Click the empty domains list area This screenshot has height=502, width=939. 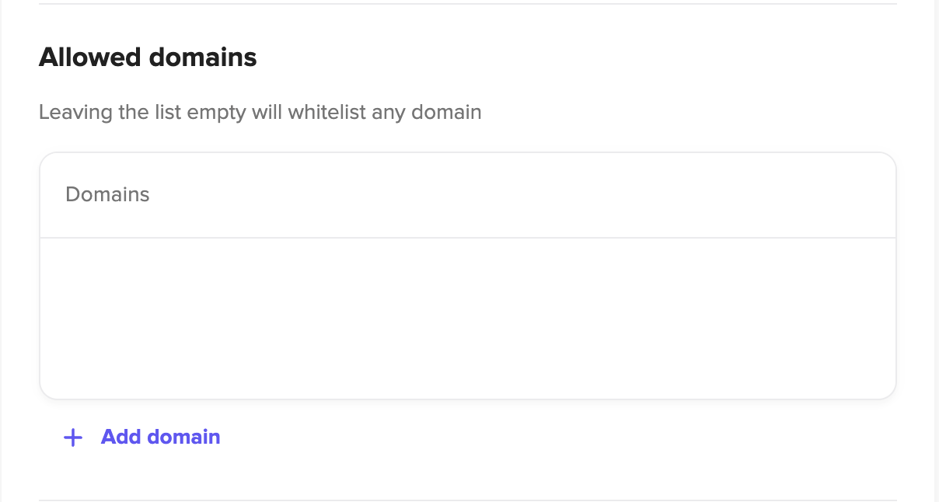(468, 318)
